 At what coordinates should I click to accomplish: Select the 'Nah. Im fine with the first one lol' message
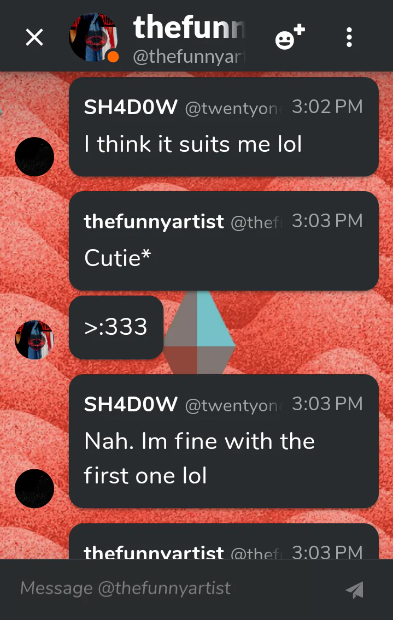click(x=224, y=441)
